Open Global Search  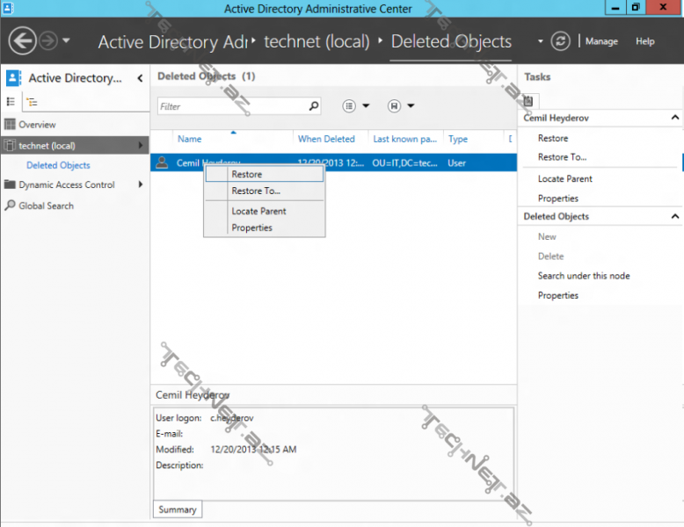pos(46,206)
